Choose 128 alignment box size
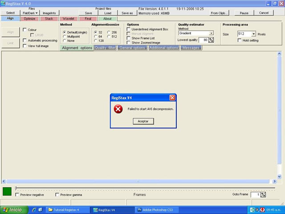The width and height of the screenshot is (285, 214). click(x=95, y=41)
